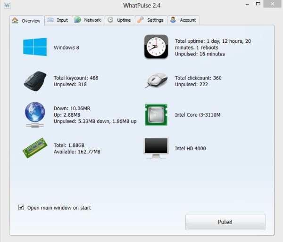
Task: Click the Windows 8 logo icon
Action: pos(35,47)
